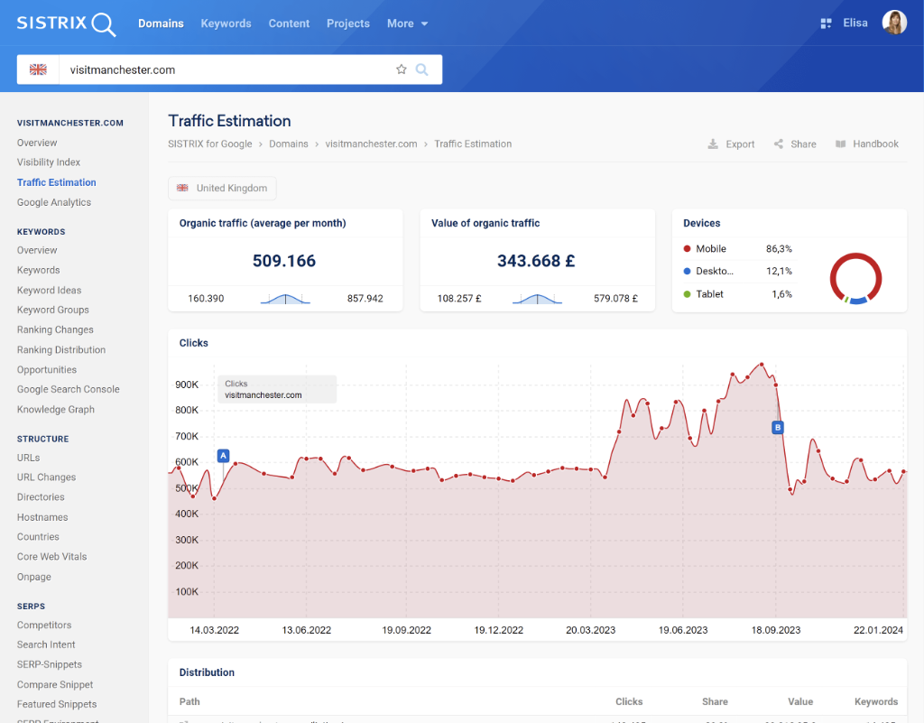Sort by the Clicks column header
Image resolution: width=924 pixels, height=723 pixels.
pos(629,701)
